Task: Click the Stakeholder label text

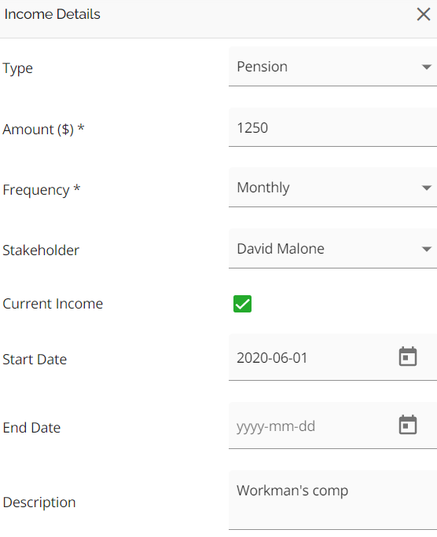Action: (41, 250)
